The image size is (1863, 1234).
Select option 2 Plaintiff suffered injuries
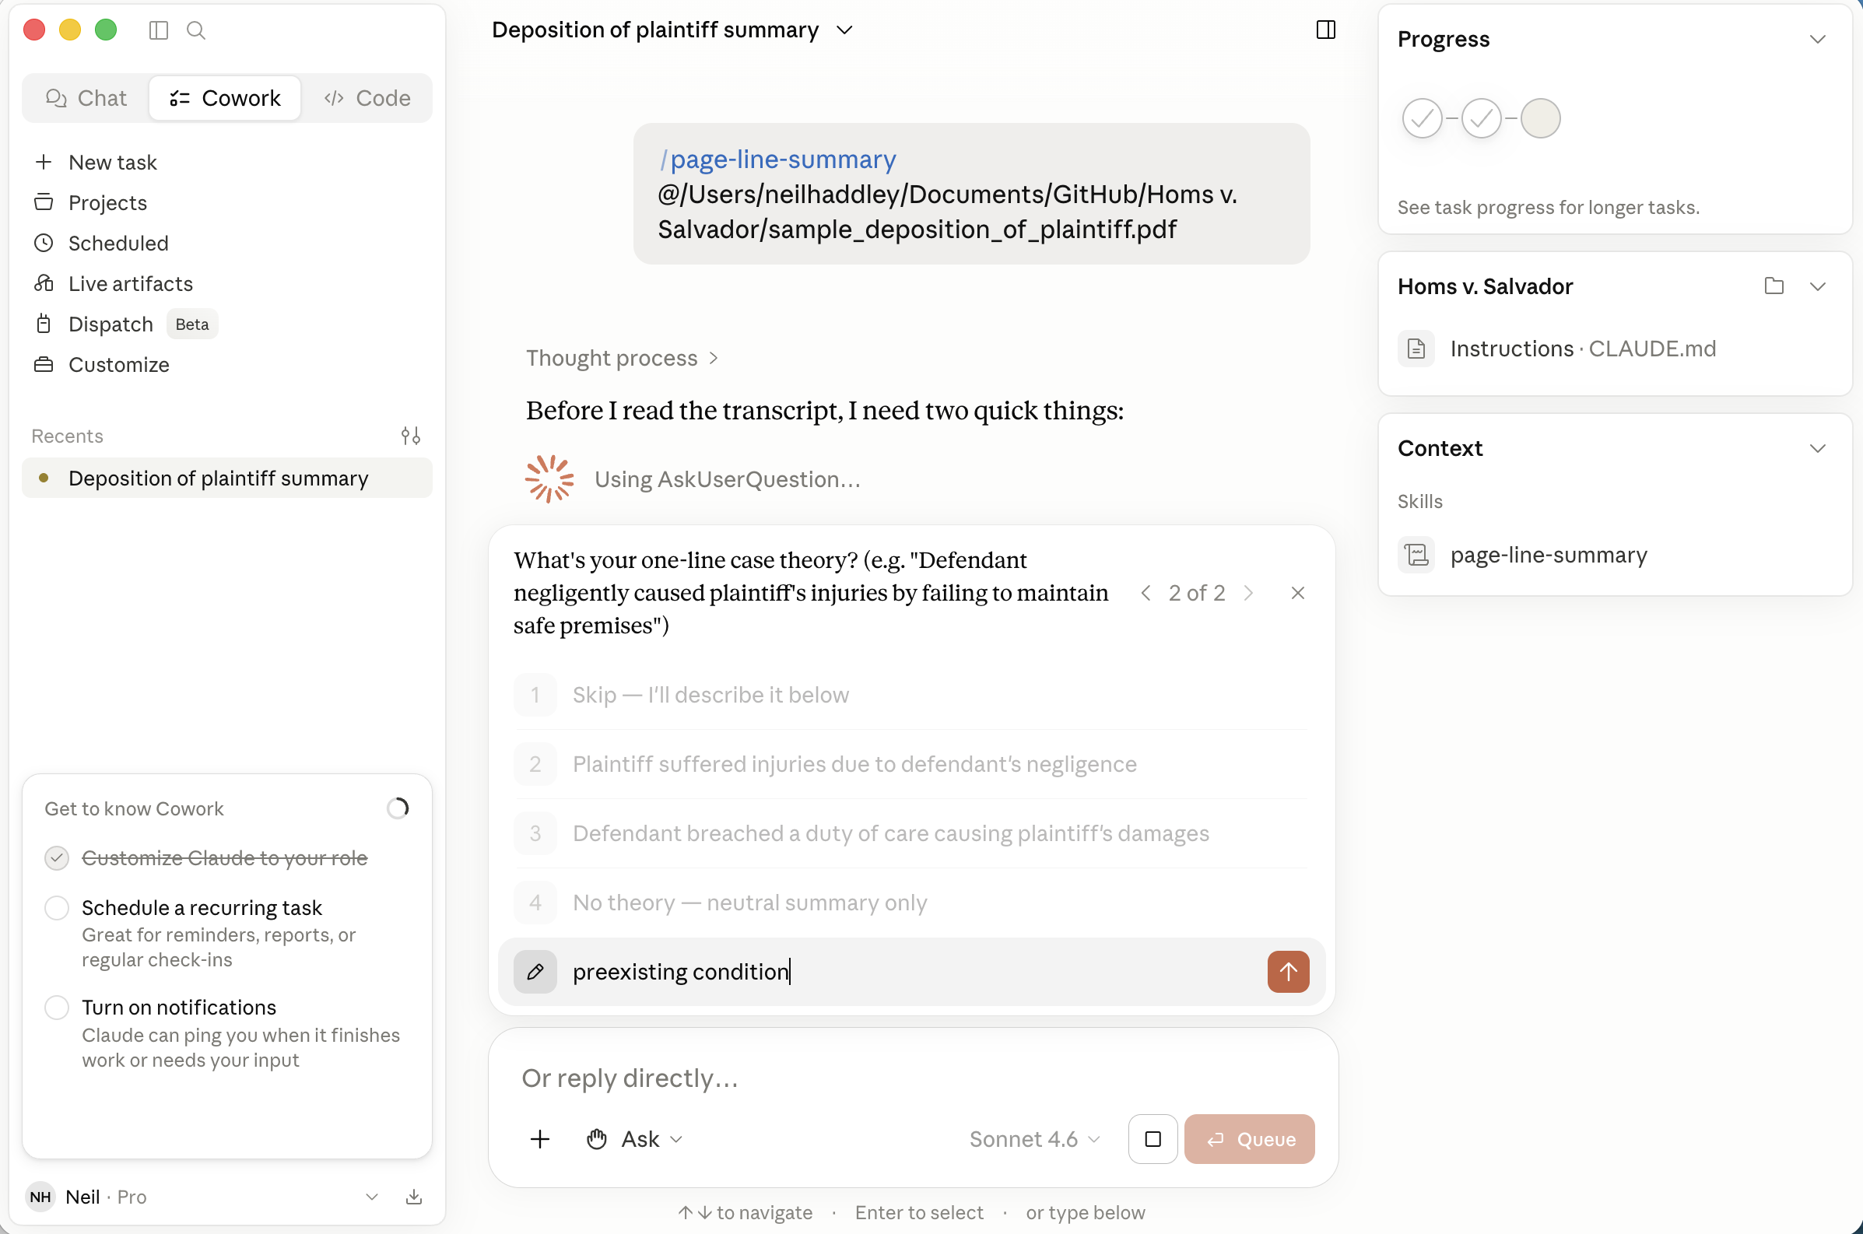(x=910, y=764)
